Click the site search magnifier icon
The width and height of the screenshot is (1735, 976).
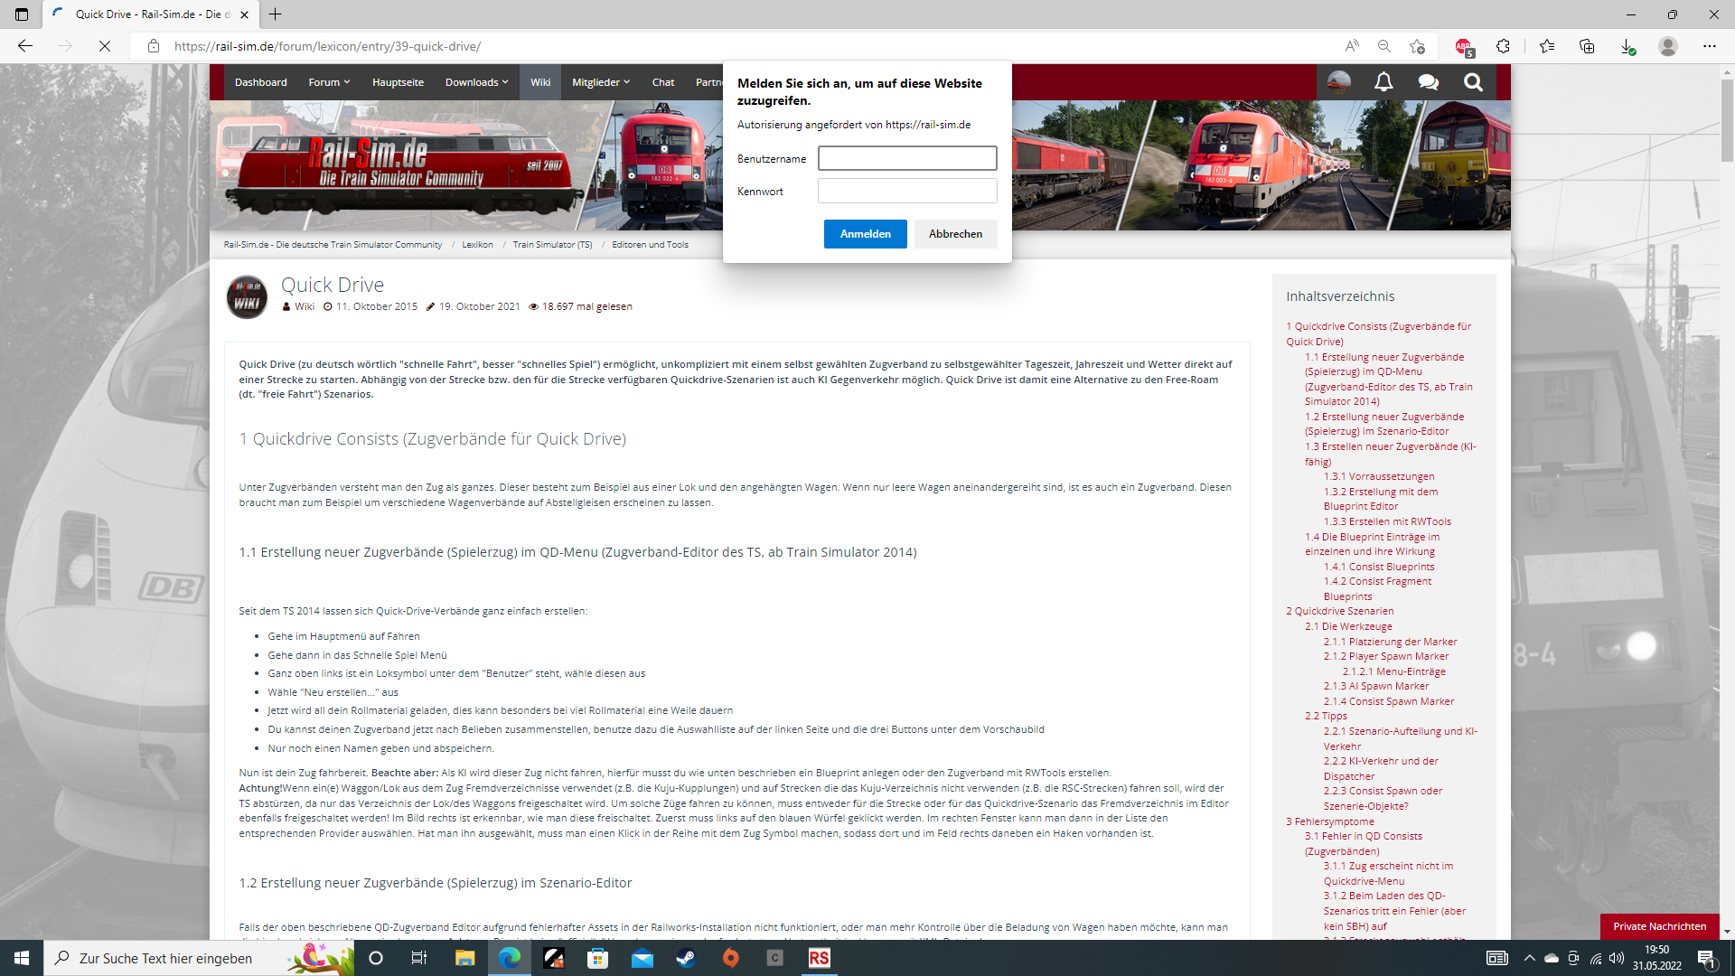coord(1473,82)
